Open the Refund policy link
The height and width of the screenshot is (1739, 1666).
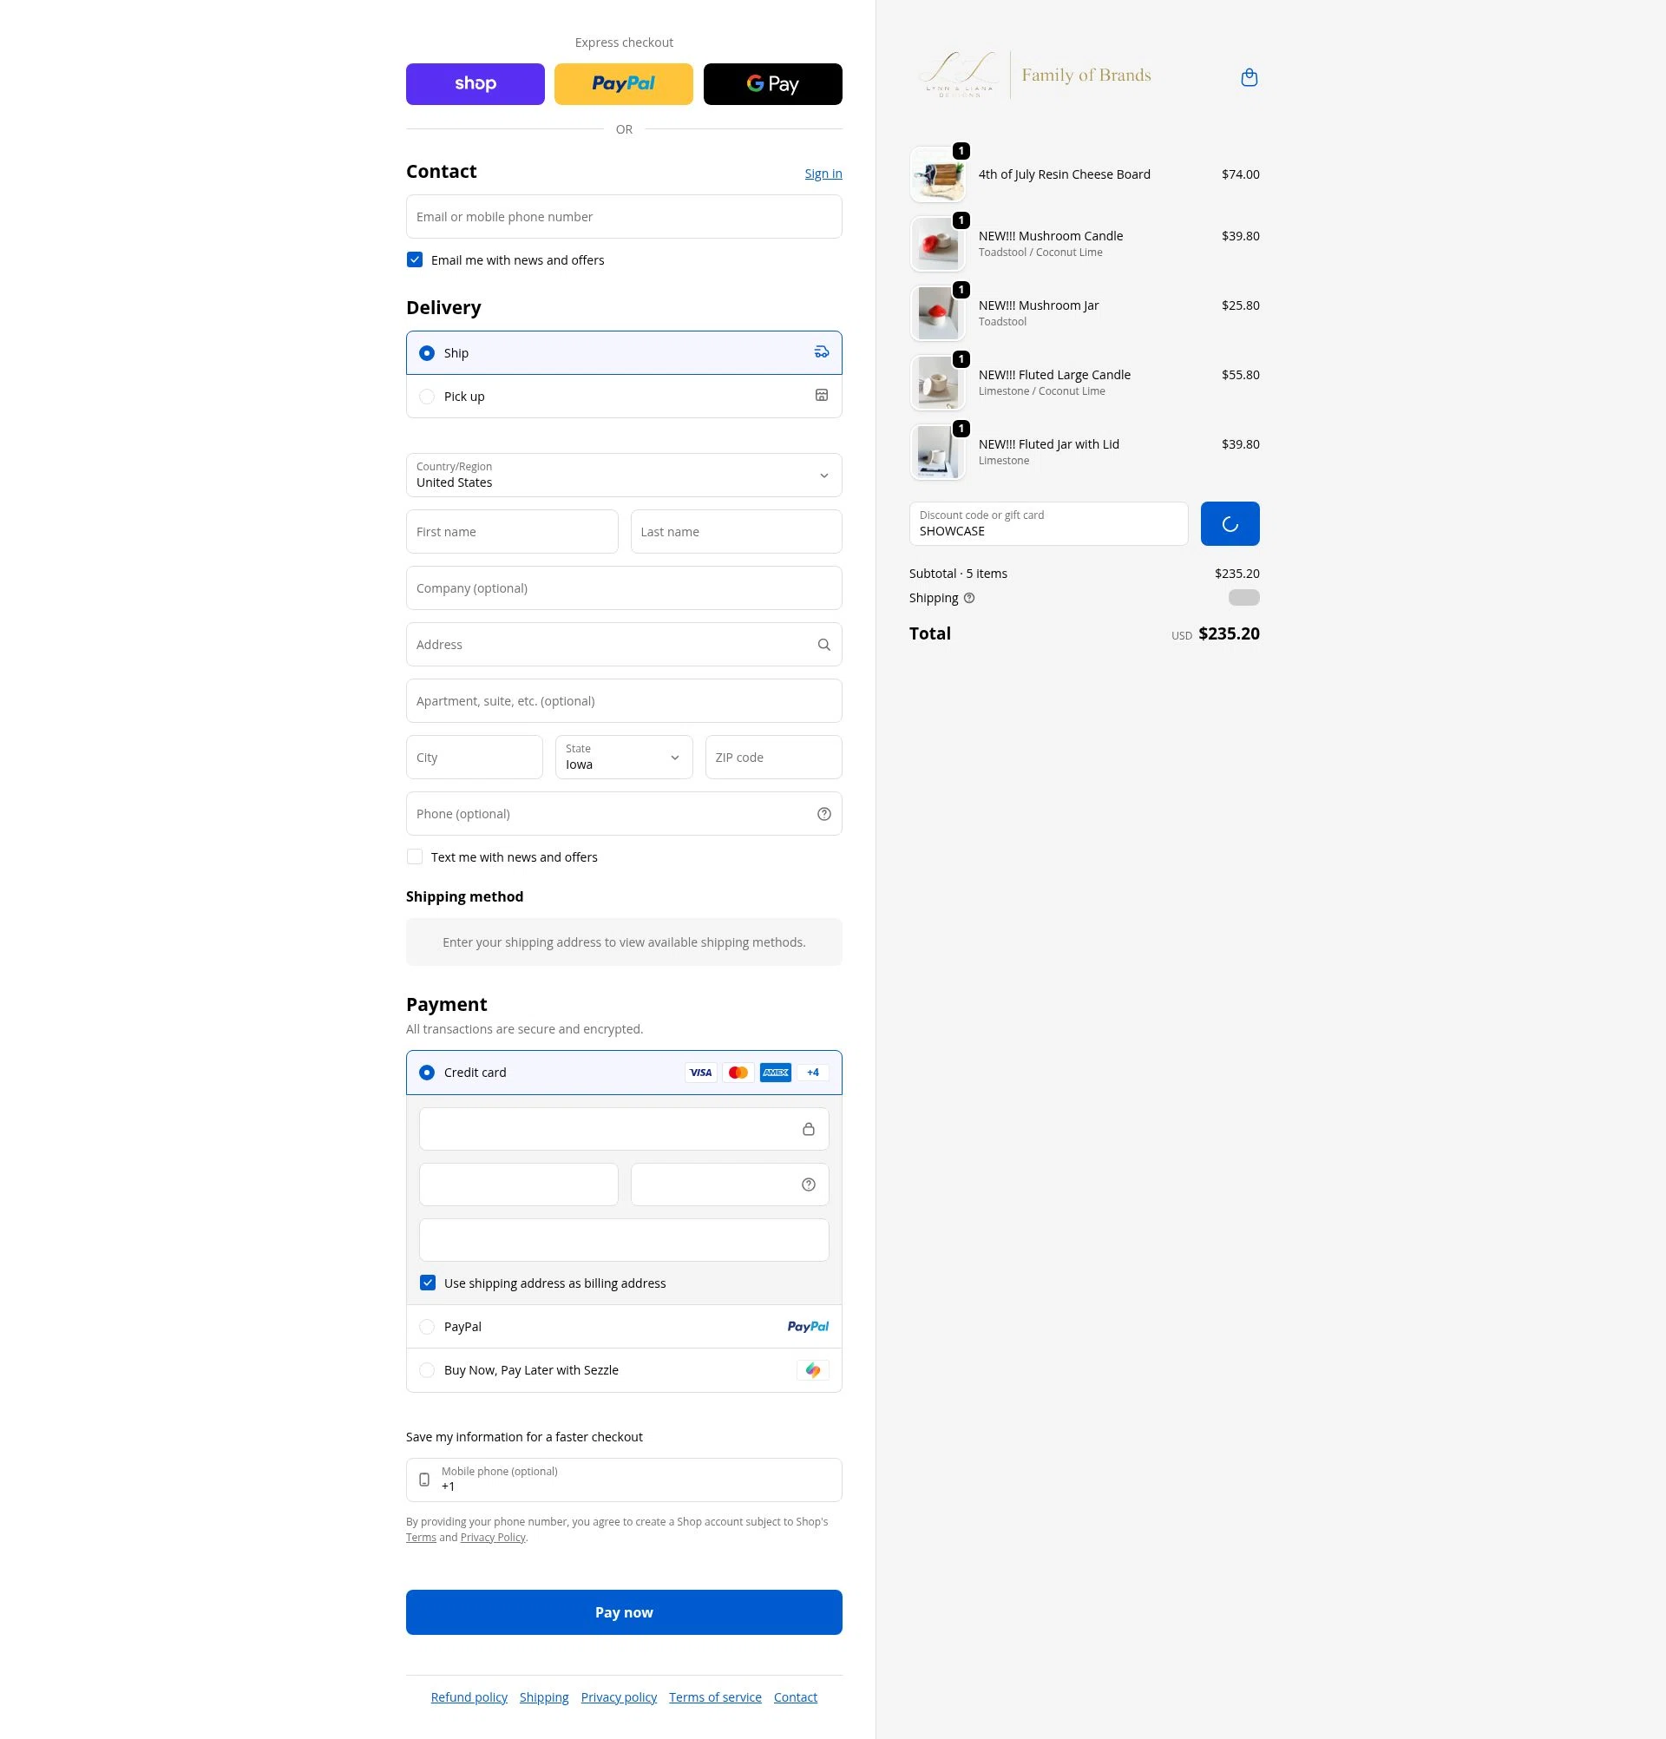pos(469,1697)
